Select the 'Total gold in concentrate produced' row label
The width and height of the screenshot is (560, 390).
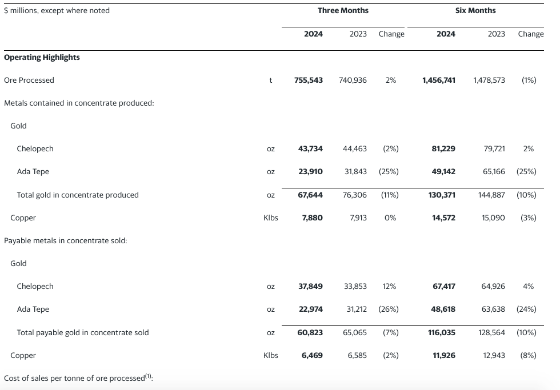(78, 195)
